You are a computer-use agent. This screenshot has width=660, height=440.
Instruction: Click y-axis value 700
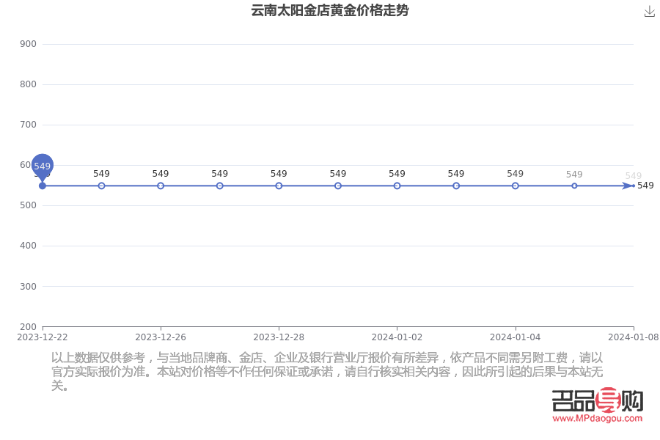click(28, 125)
